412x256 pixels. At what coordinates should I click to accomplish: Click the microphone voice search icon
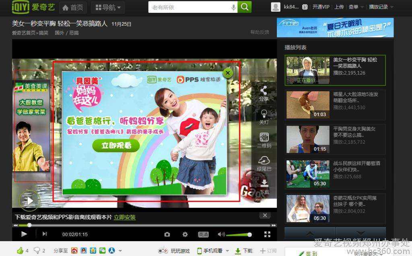pyautogui.click(x=234, y=8)
